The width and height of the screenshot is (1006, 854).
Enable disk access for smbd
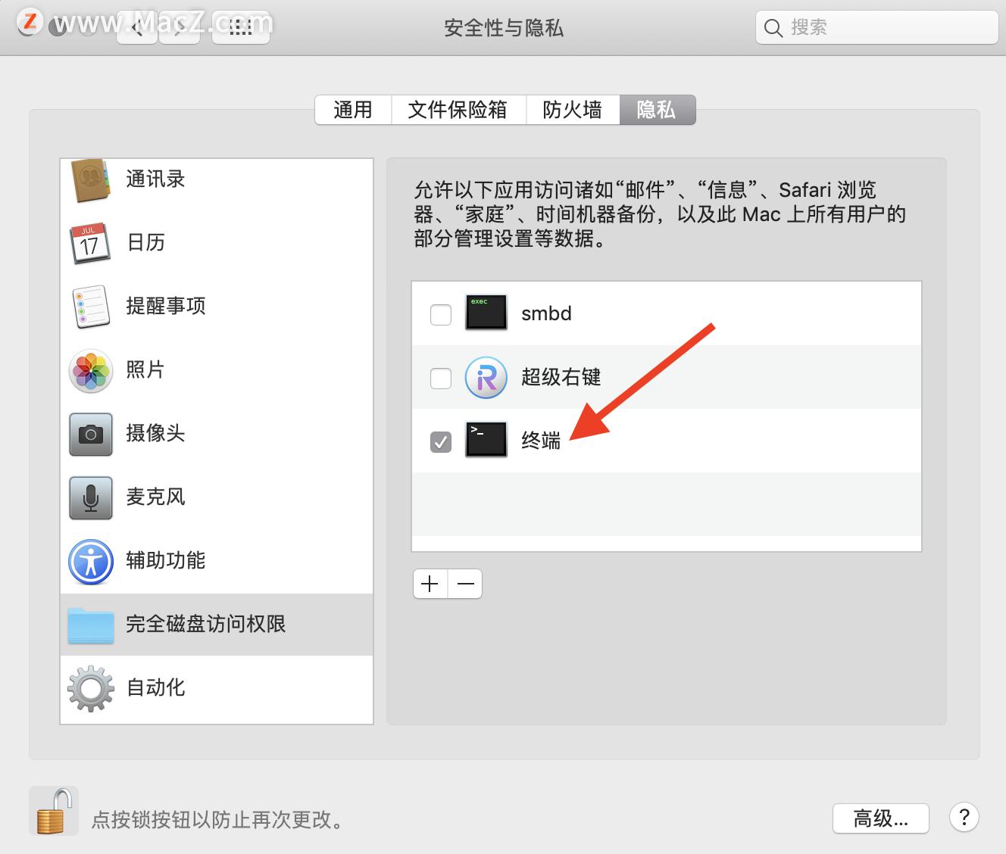[x=440, y=313]
